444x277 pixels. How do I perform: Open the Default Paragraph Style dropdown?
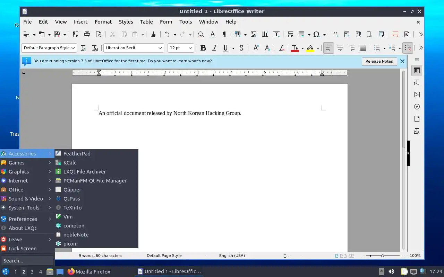click(x=73, y=48)
